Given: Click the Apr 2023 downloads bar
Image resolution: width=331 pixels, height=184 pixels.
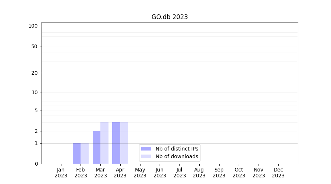Looking at the screenshot, I should (x=124, y=143).
